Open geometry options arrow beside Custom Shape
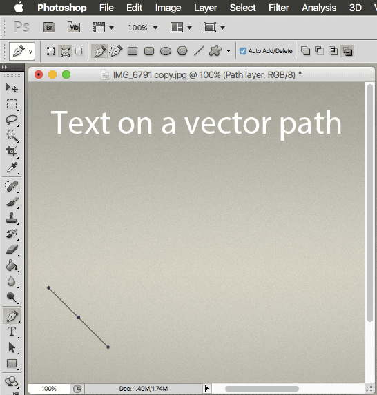377x395 pixels. (x=229, y=51)
